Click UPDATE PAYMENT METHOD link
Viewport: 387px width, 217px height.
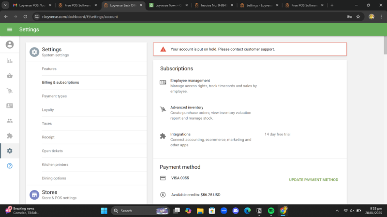click(x=313, y=180)
